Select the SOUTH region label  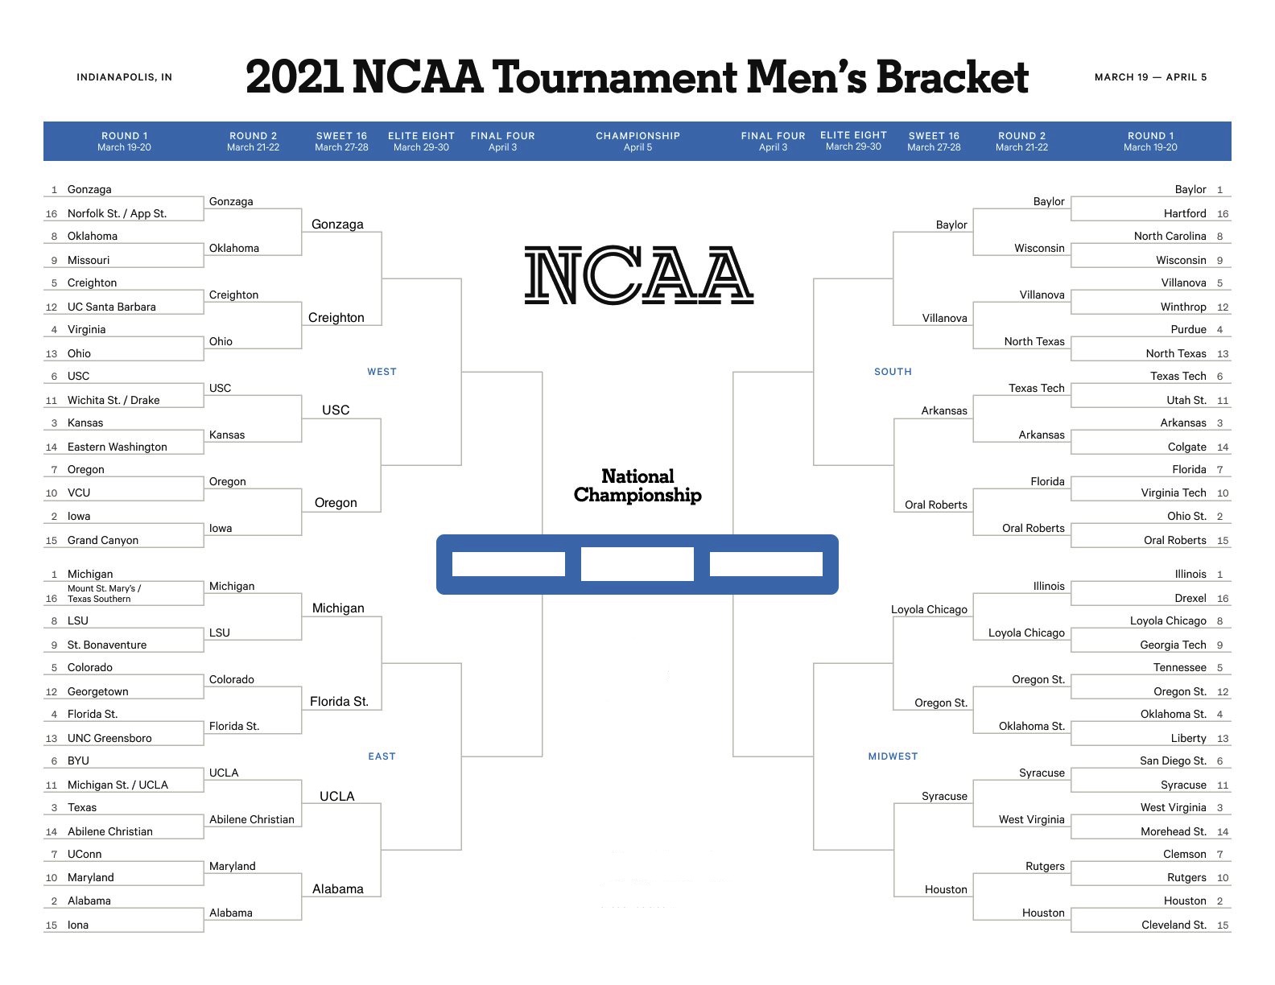[x=893, y=372]
